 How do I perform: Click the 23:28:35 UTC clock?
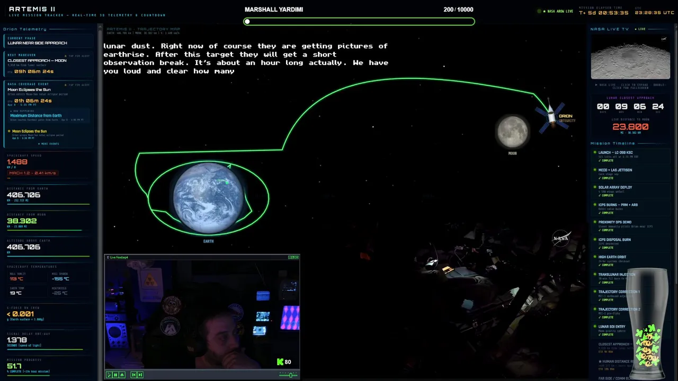click(654, 12)
